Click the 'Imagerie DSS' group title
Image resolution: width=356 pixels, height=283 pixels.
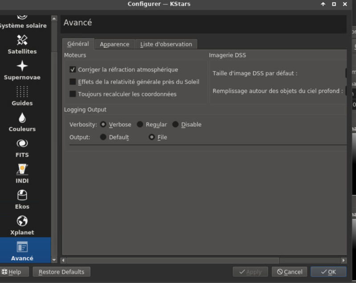pyautogui.click(x=227, y=55)
